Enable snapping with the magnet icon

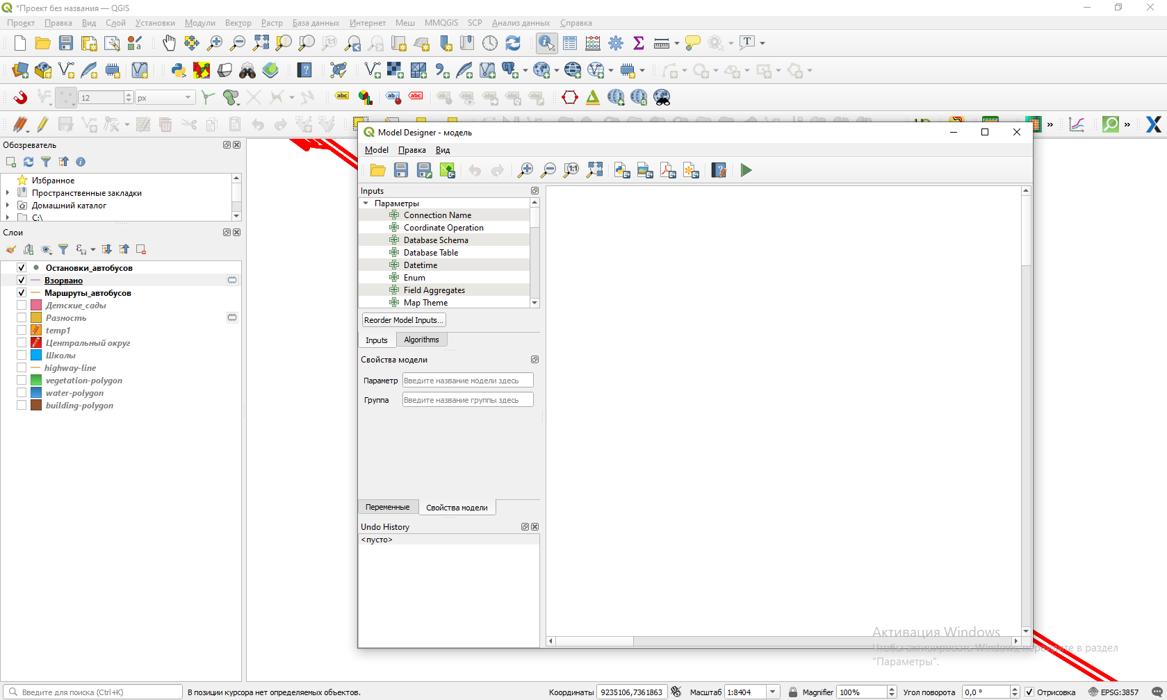[20, 97]
